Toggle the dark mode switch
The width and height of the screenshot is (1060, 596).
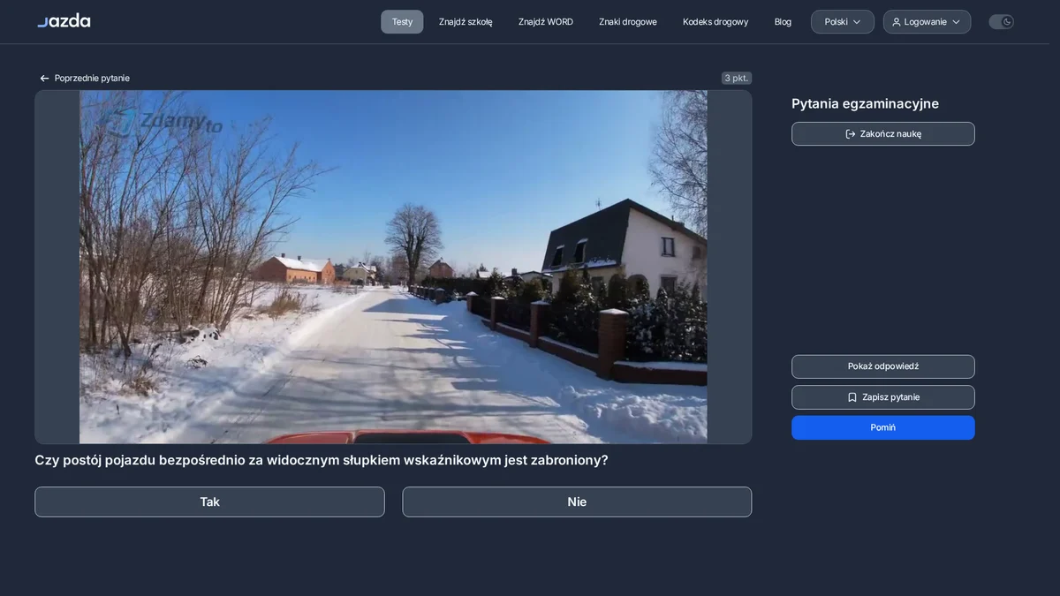(1001, 22)
